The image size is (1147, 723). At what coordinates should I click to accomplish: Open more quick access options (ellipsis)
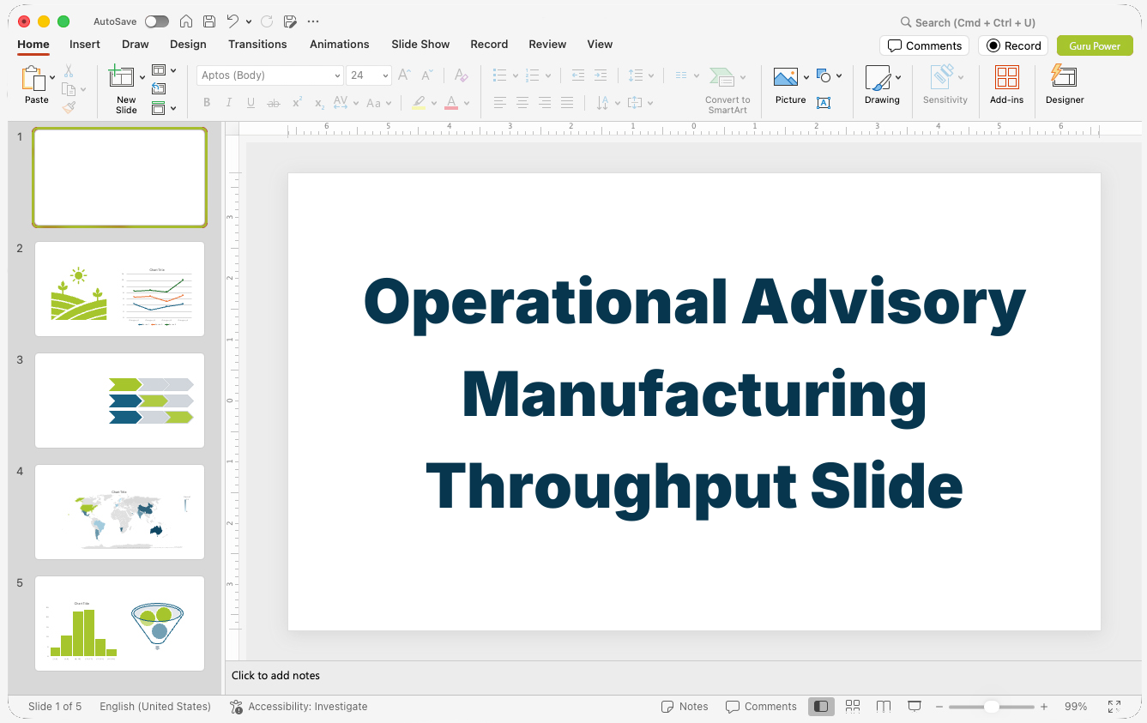[313, 21]
